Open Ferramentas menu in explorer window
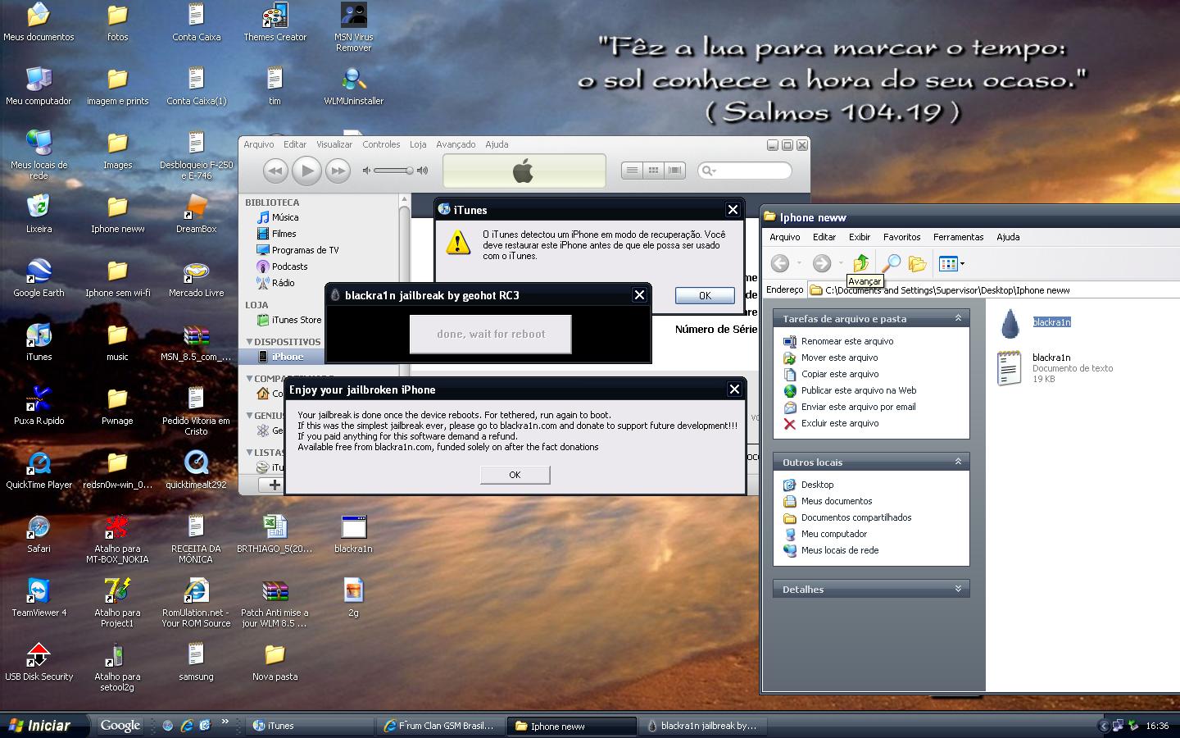The width and height of the screenshot is (1180, 738). 958,237
